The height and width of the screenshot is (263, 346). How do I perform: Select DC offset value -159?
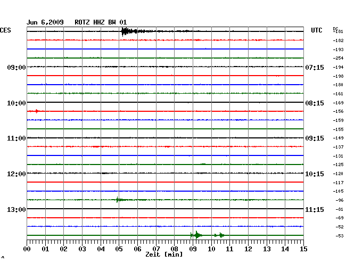[x=338, y=120]
